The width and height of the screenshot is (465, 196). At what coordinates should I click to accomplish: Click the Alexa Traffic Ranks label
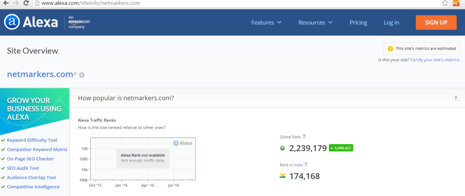(x=97, y=120)
